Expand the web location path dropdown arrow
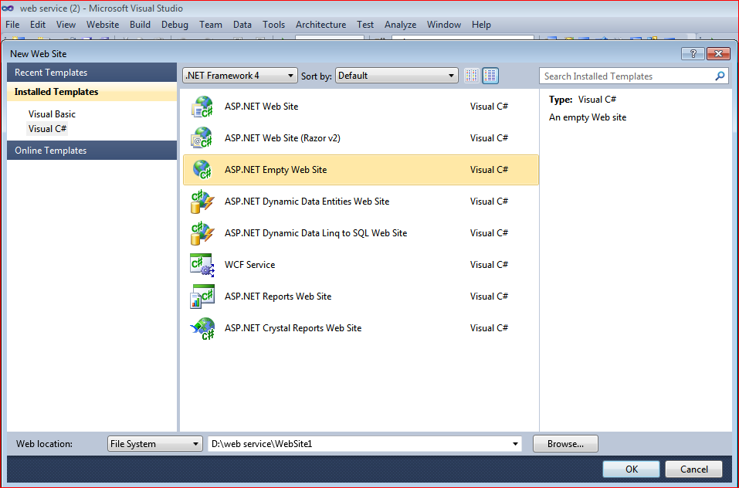This screenshot has width=739, height=488. tap(515, 444)
